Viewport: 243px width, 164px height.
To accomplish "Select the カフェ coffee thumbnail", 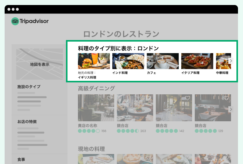I will pos(163,61).
